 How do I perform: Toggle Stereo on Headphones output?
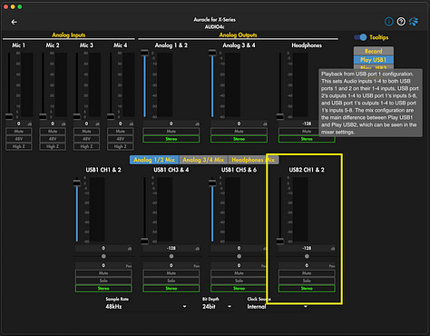click(307, 139)
